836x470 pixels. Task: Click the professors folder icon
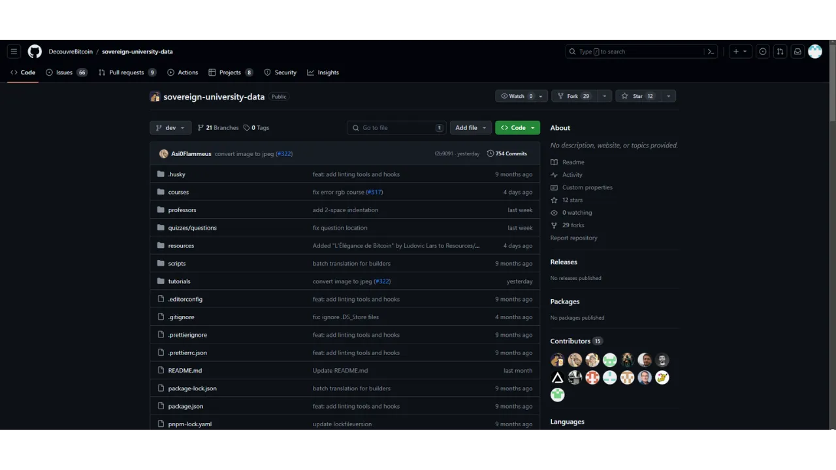tap(161, 210)
